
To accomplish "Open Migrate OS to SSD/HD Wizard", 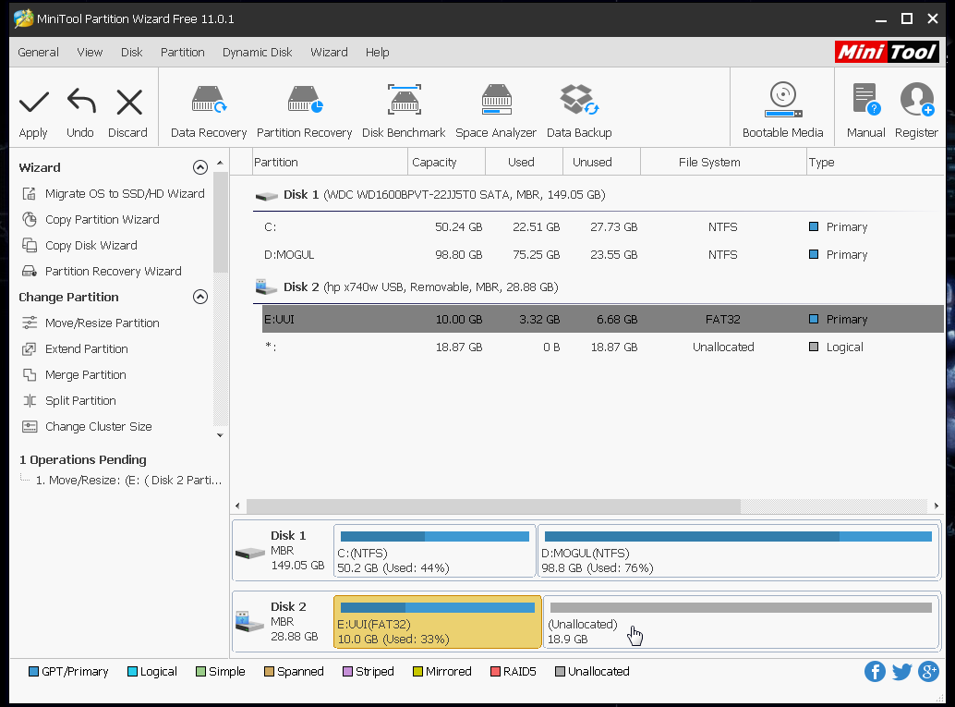I will [x=114, y=194].
